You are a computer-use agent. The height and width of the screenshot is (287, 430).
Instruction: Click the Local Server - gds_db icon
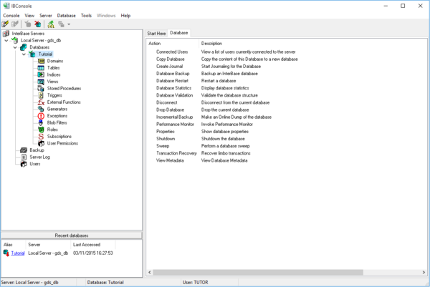click(x=15, y=40)
